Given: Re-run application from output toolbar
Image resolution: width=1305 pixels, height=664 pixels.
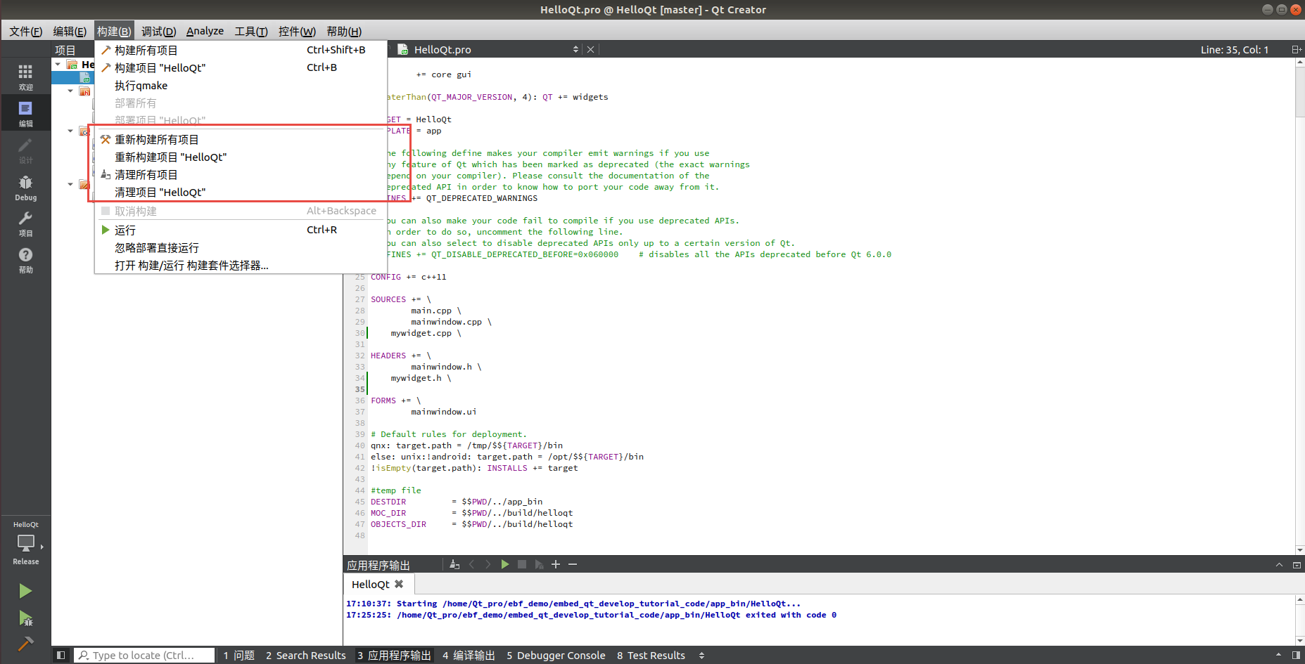Looking at the screenshot, I should (x=505, y=564).
